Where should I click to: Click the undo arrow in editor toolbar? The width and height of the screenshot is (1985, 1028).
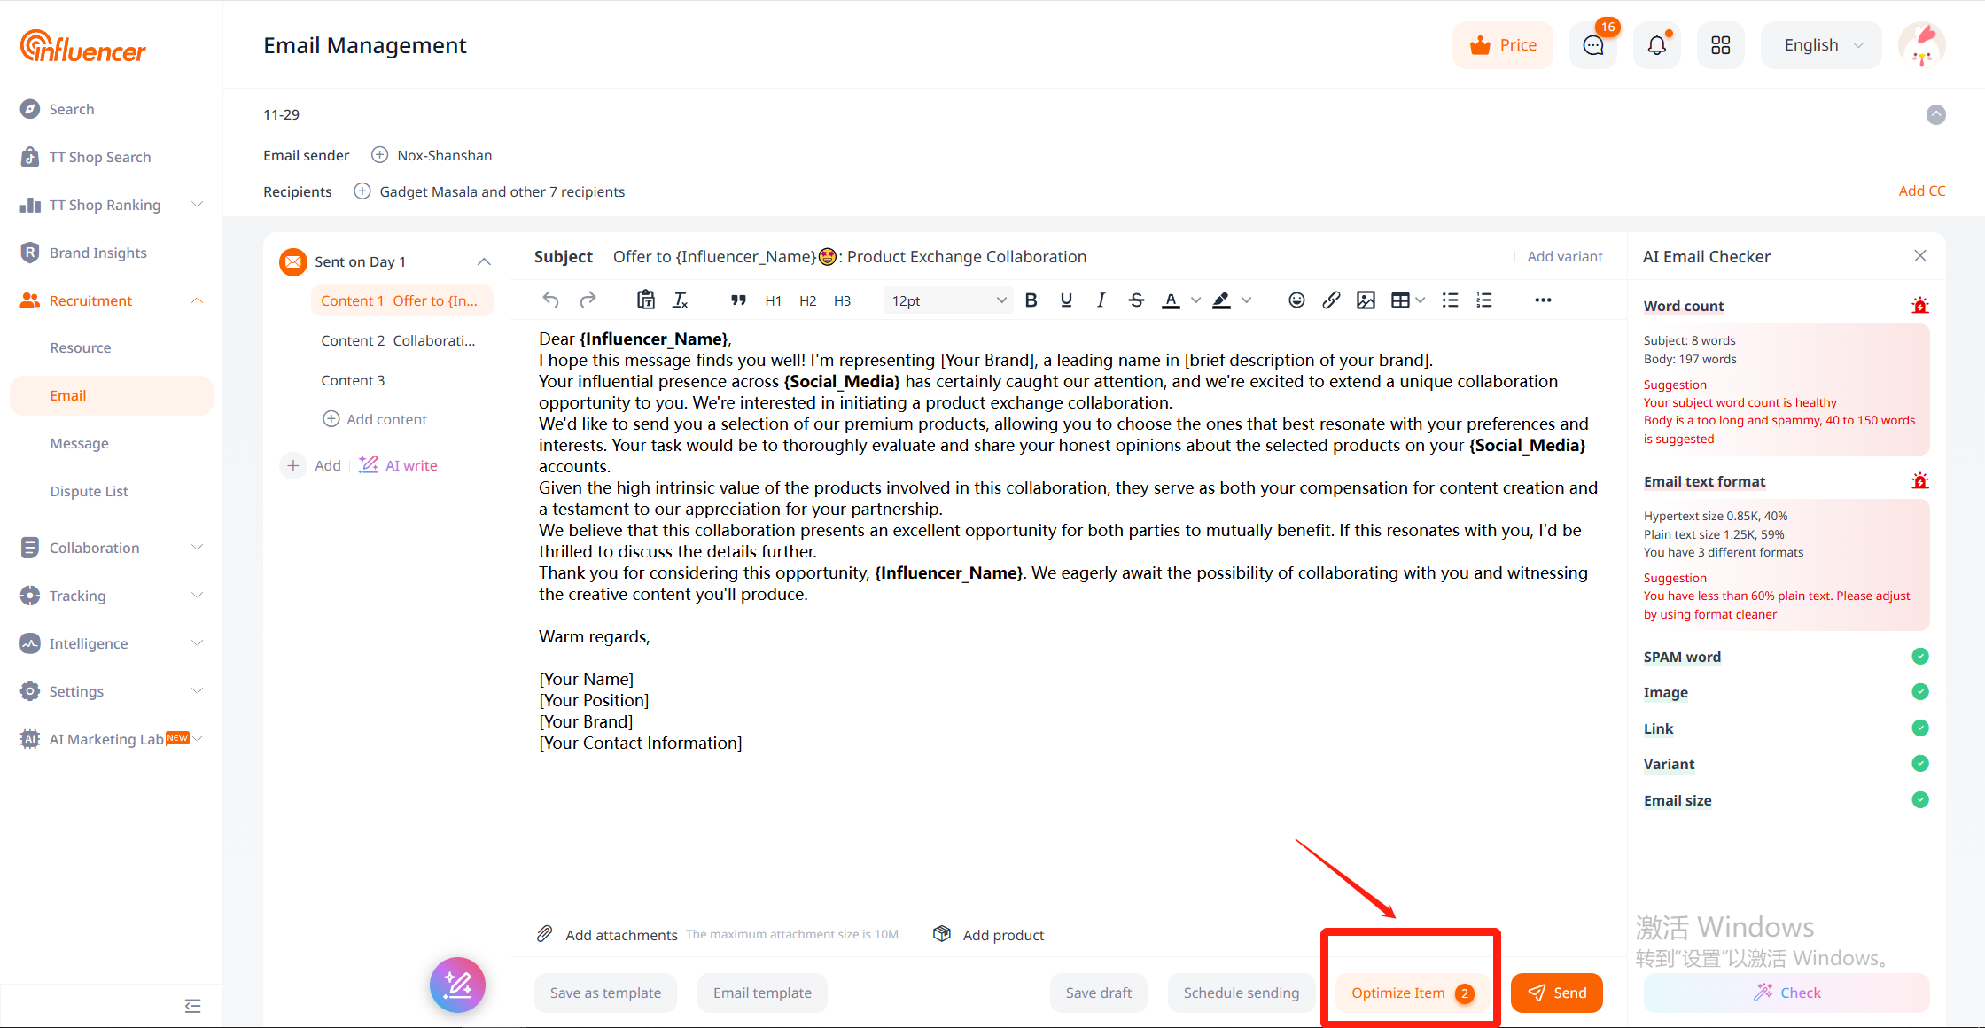pos(551,300)
